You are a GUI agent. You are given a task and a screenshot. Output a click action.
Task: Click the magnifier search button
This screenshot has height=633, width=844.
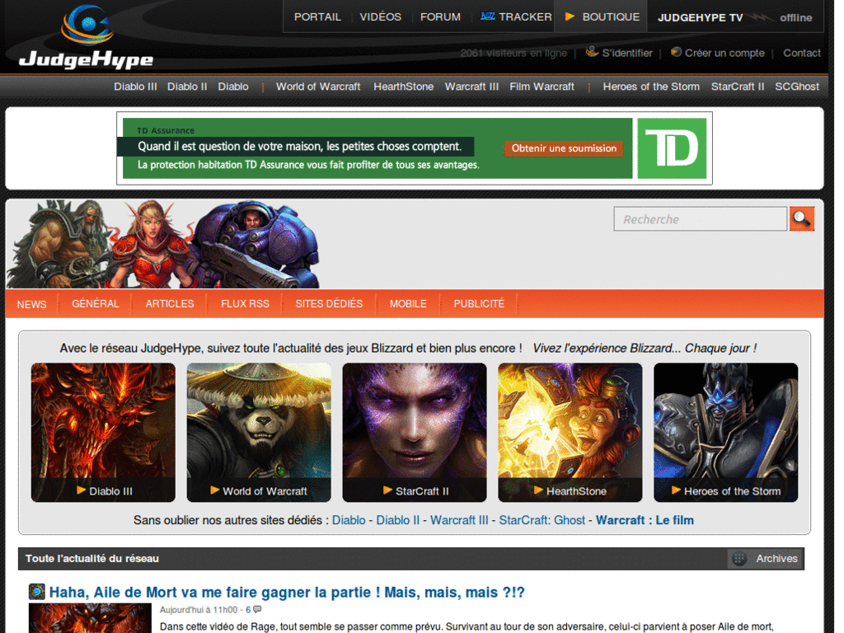(801, 218)
